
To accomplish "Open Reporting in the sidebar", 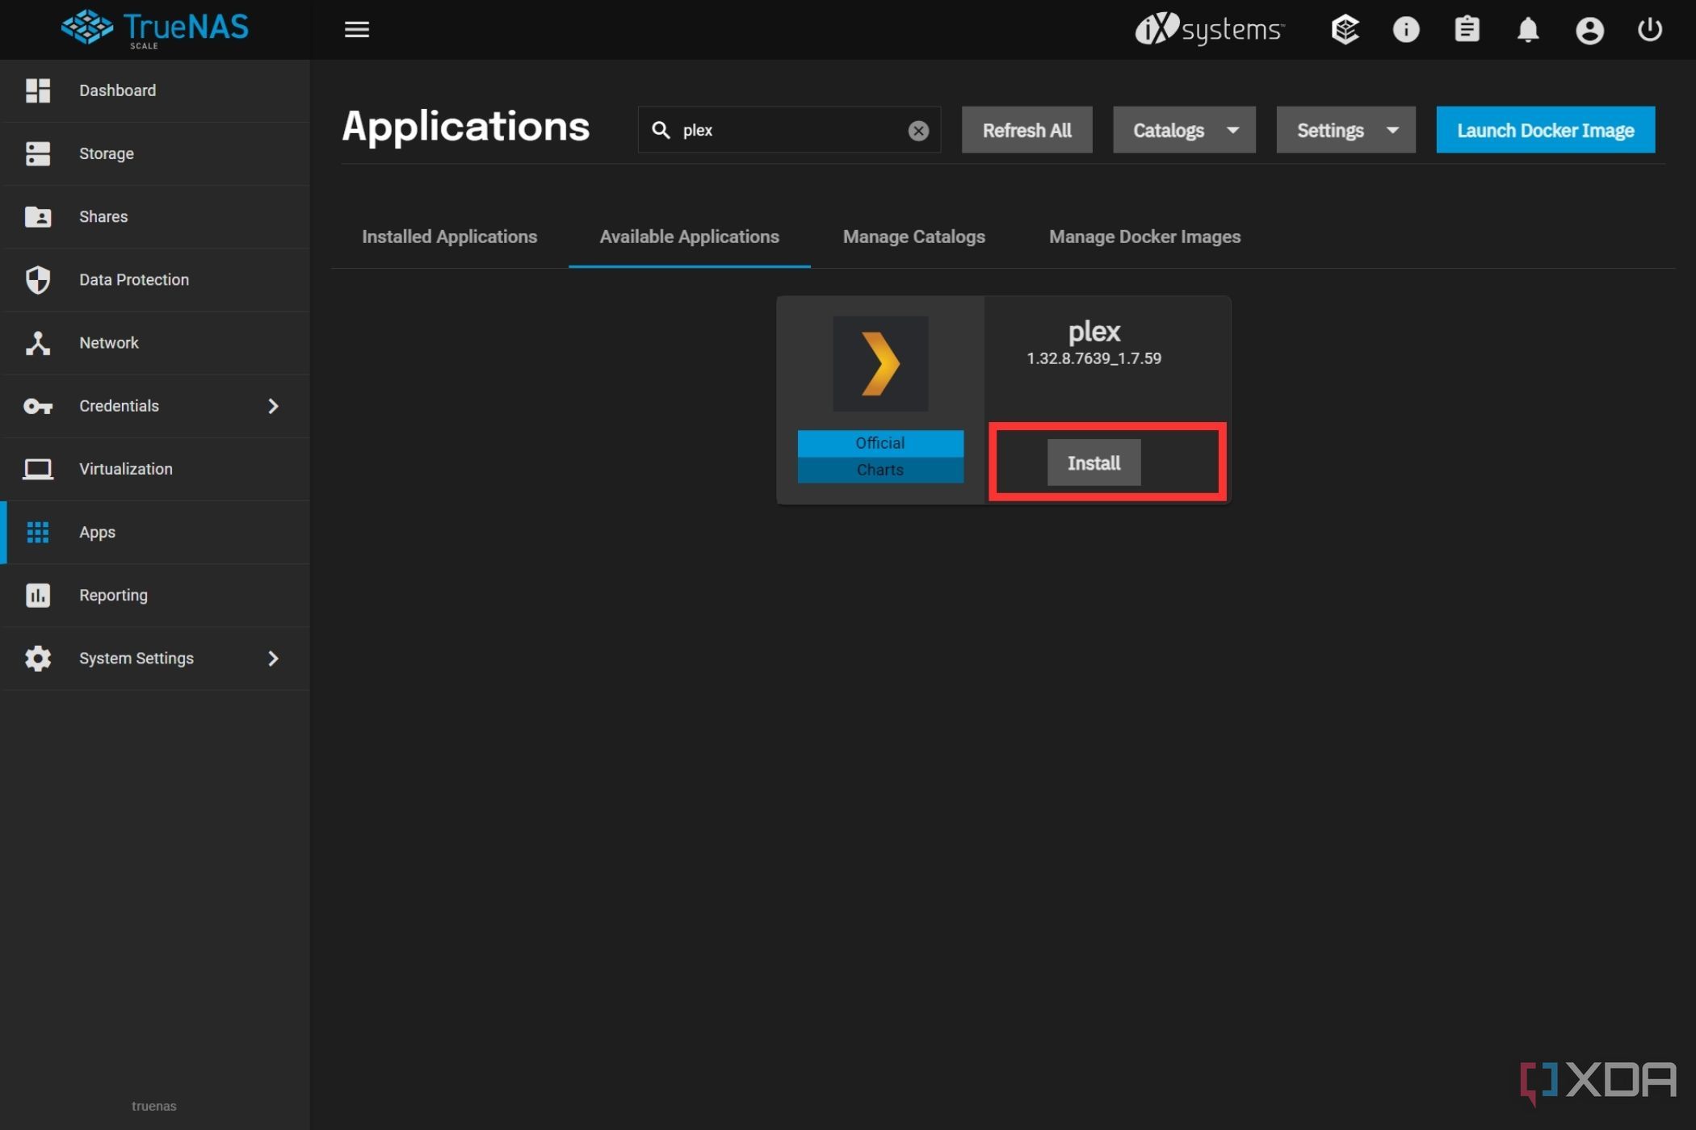I will point(155,595).
